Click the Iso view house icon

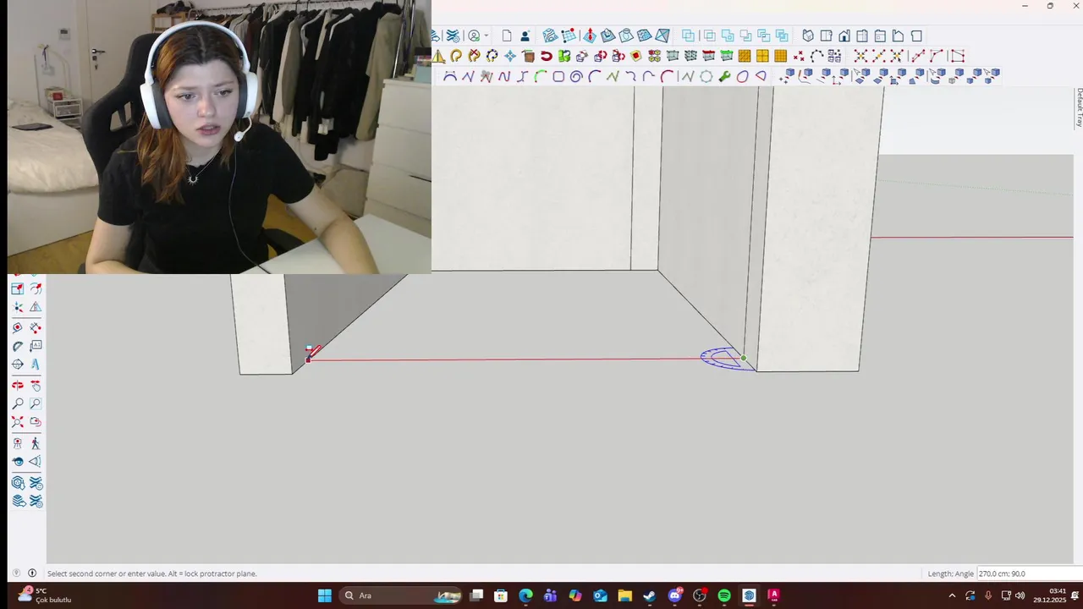click(808, 36)
